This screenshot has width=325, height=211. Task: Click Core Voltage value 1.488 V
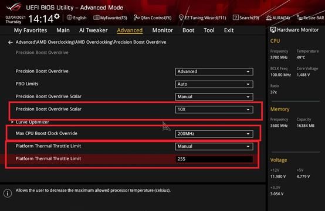(303, 75)
